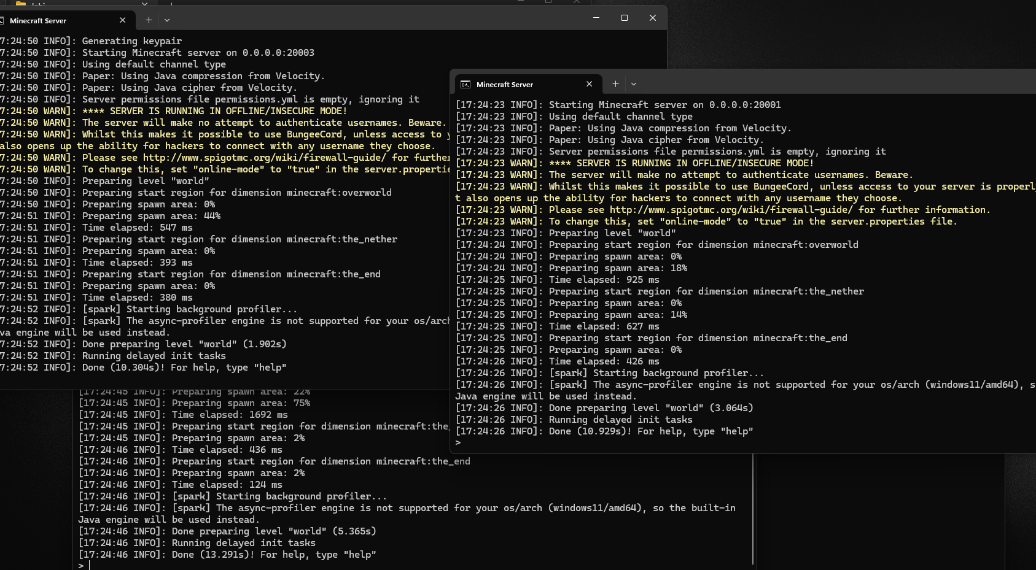Close the Minecraft Server tab, port 20001 window
The width and height of the screenshot is (1036, 570).
click(x=590, y=84)
